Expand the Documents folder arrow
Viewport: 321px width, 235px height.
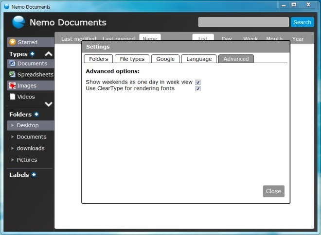[x=13, y=137]
